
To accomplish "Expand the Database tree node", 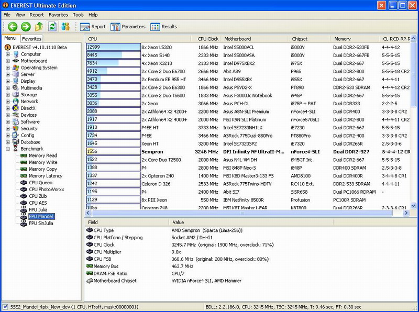I will [x=8, y=142].
